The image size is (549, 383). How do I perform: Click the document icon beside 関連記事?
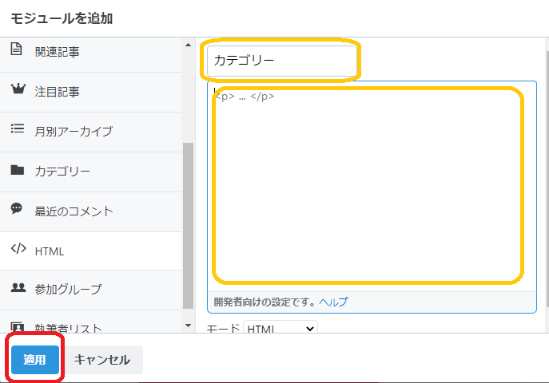tap(16, 49)
